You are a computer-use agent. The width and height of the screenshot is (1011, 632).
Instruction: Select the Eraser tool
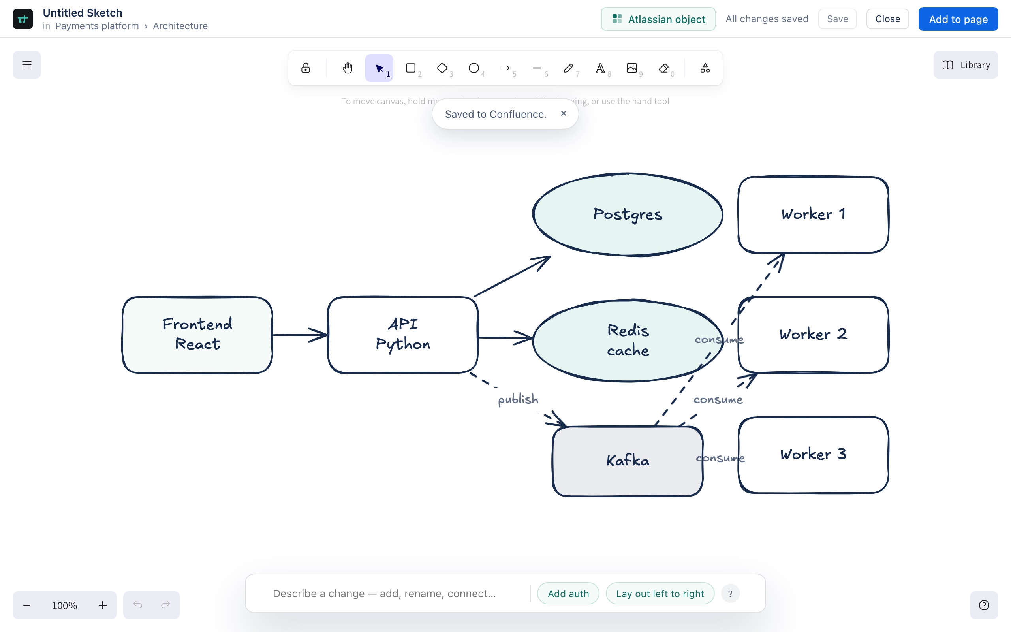pos(663,68)
